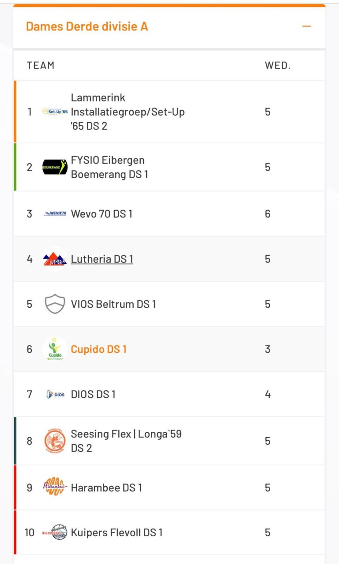
Task: Open the Lutheria DS 1 team link
Action: (x=102, y=259)
